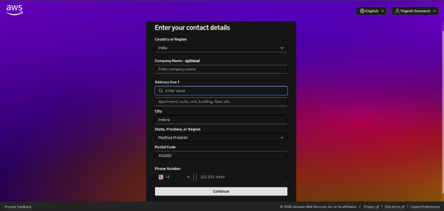Viewport: 444px width, 211px height.
Task: Click the Phone Number input field
Action: point(242,177)
